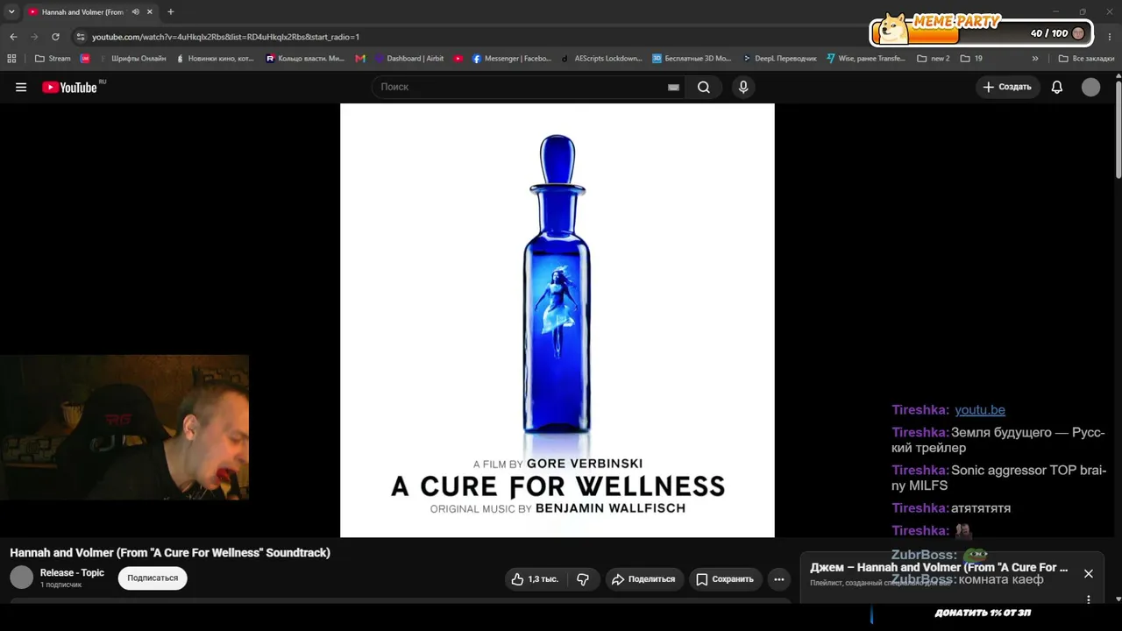1122x631 pixels.
Task: Open the account avatar menu
Action: pos(1090,87)
